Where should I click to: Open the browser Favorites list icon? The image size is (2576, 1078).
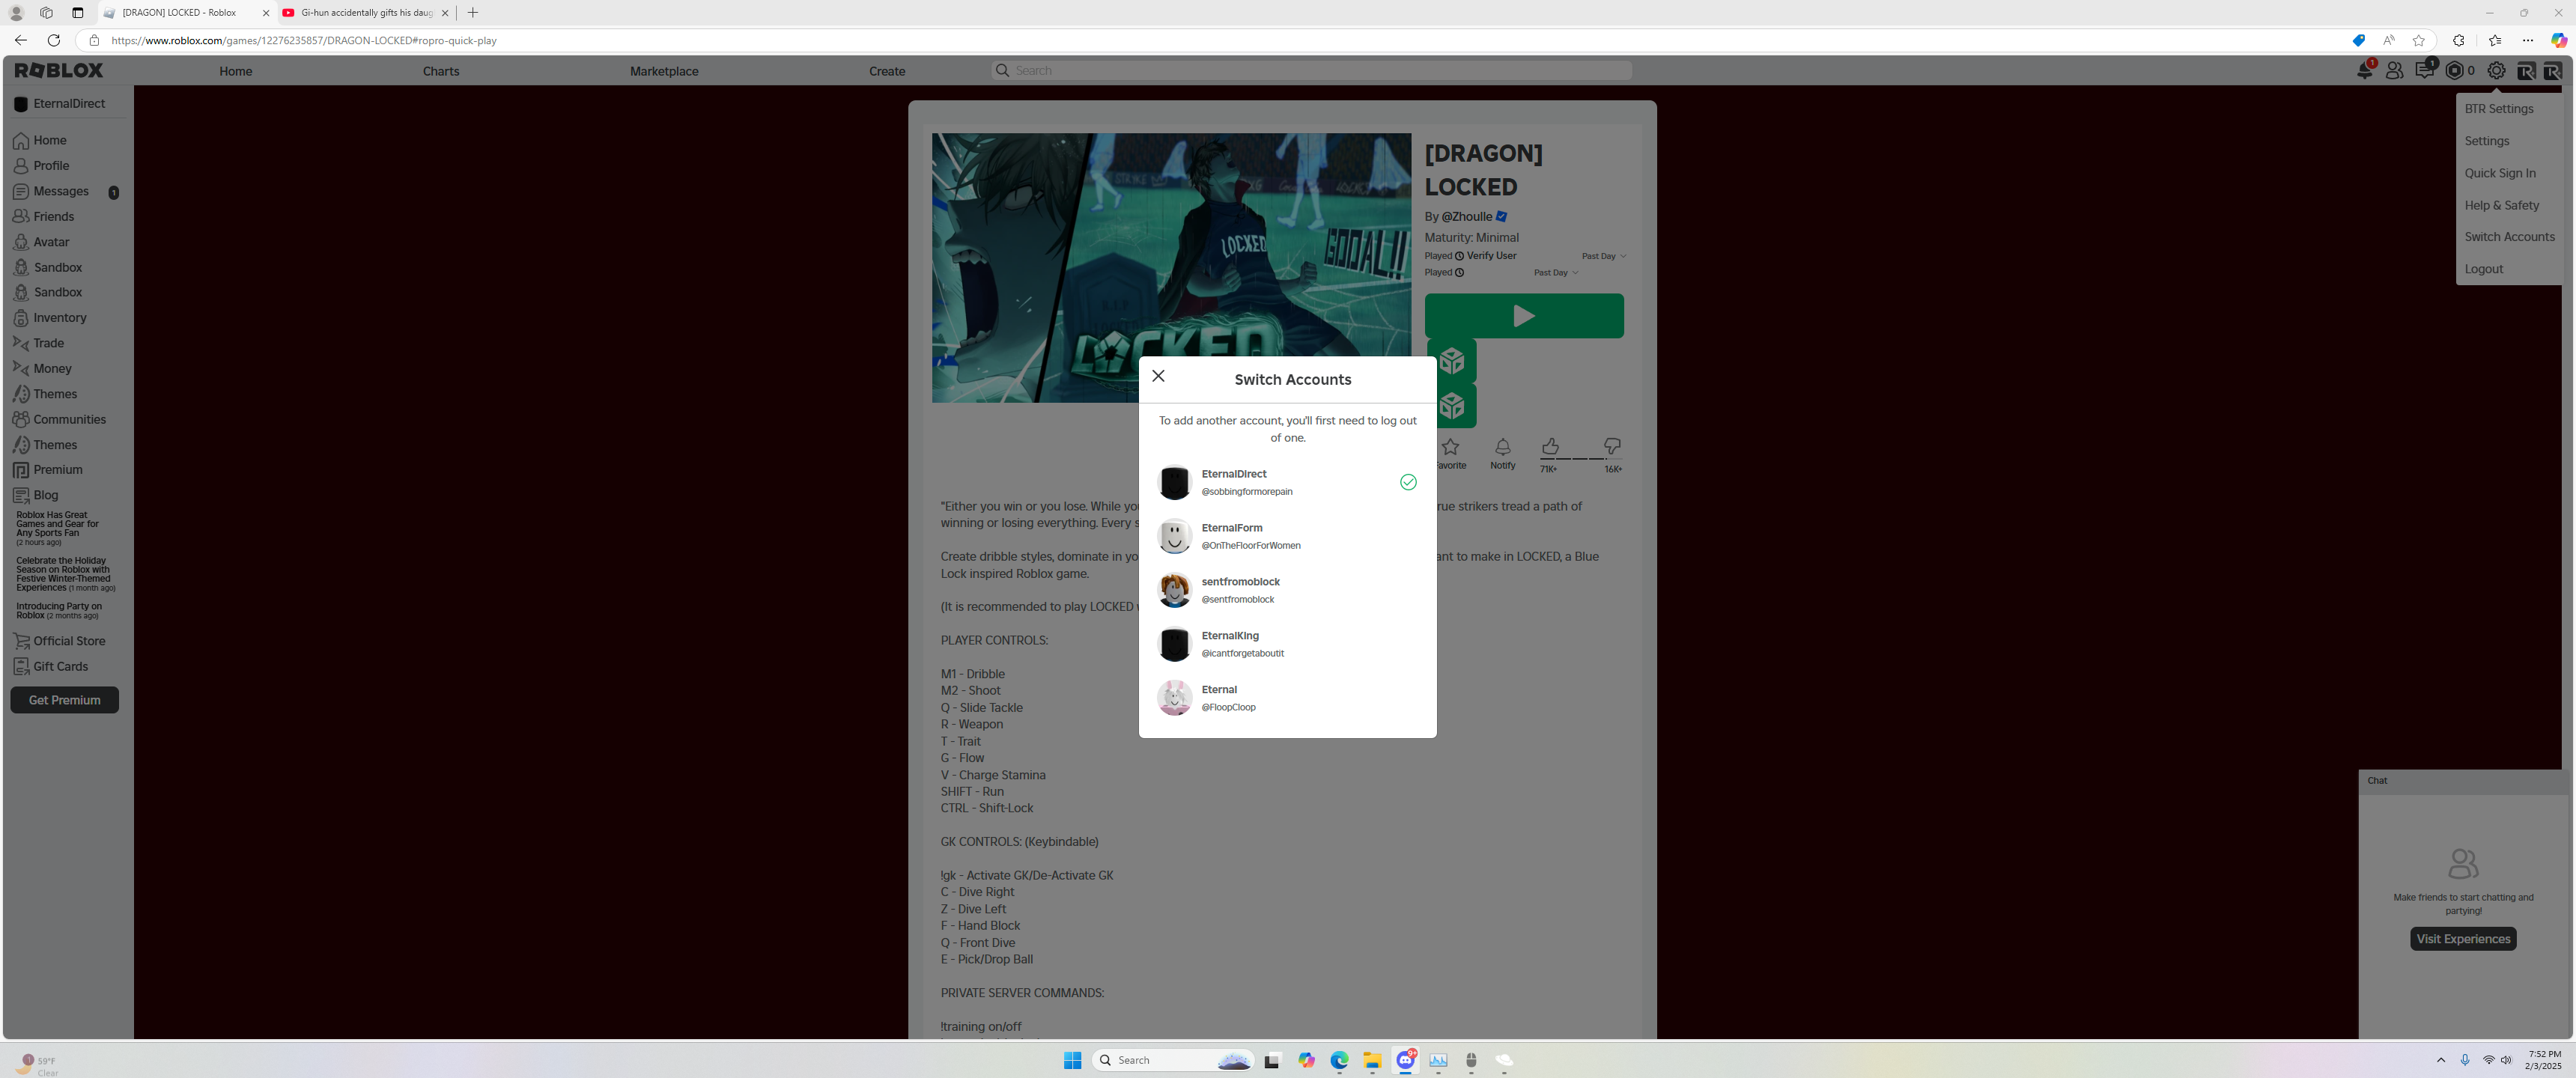2494,40
